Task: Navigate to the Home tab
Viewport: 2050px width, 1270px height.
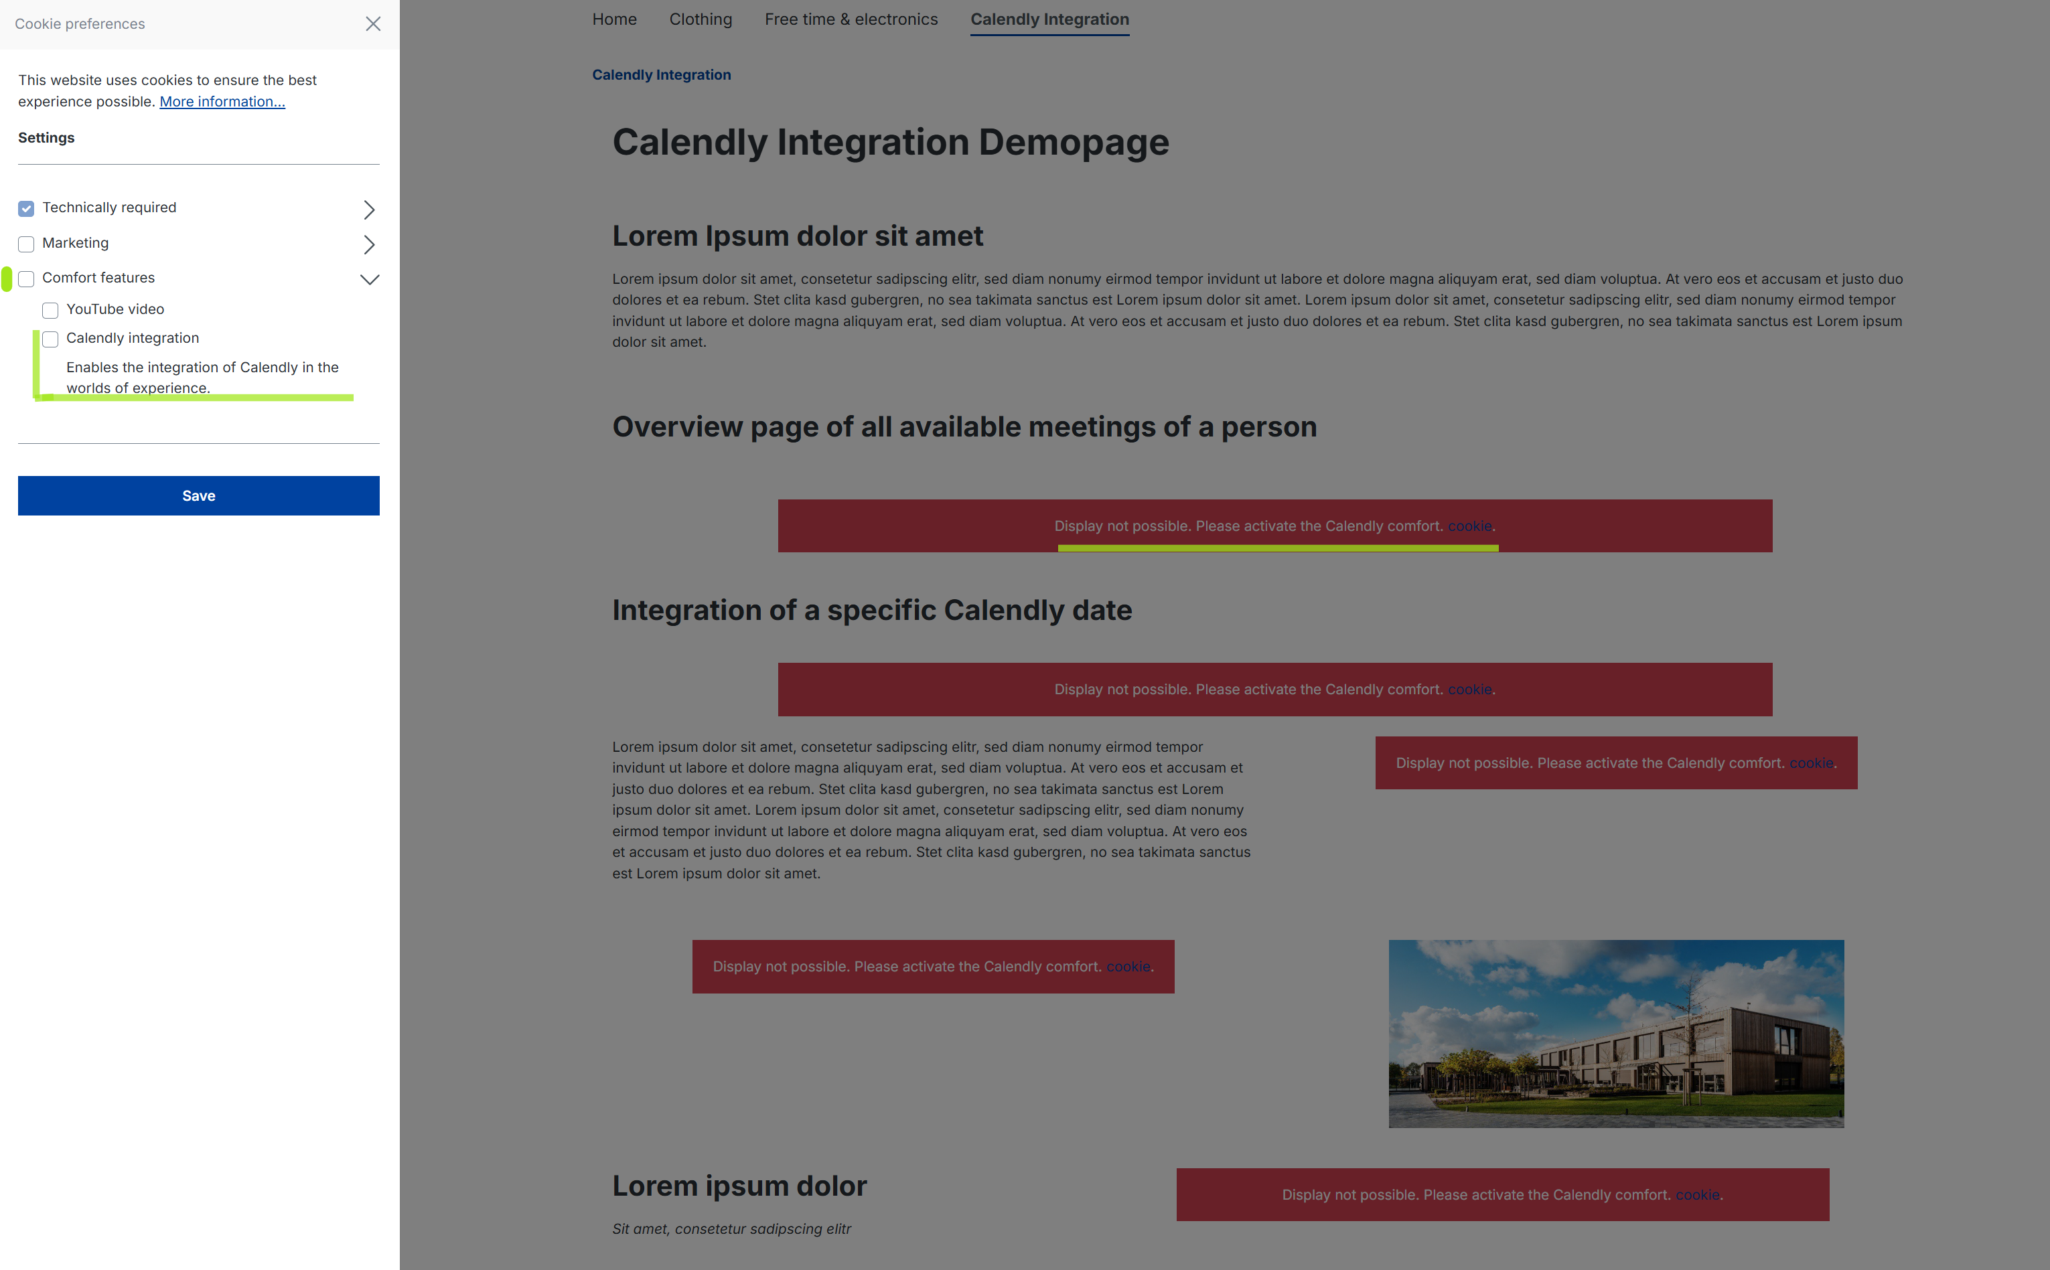Action: coord(613,19)
